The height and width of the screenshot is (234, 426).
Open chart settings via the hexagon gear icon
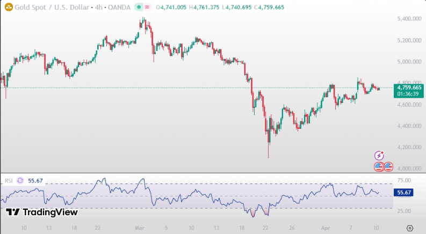pos(410,228)
